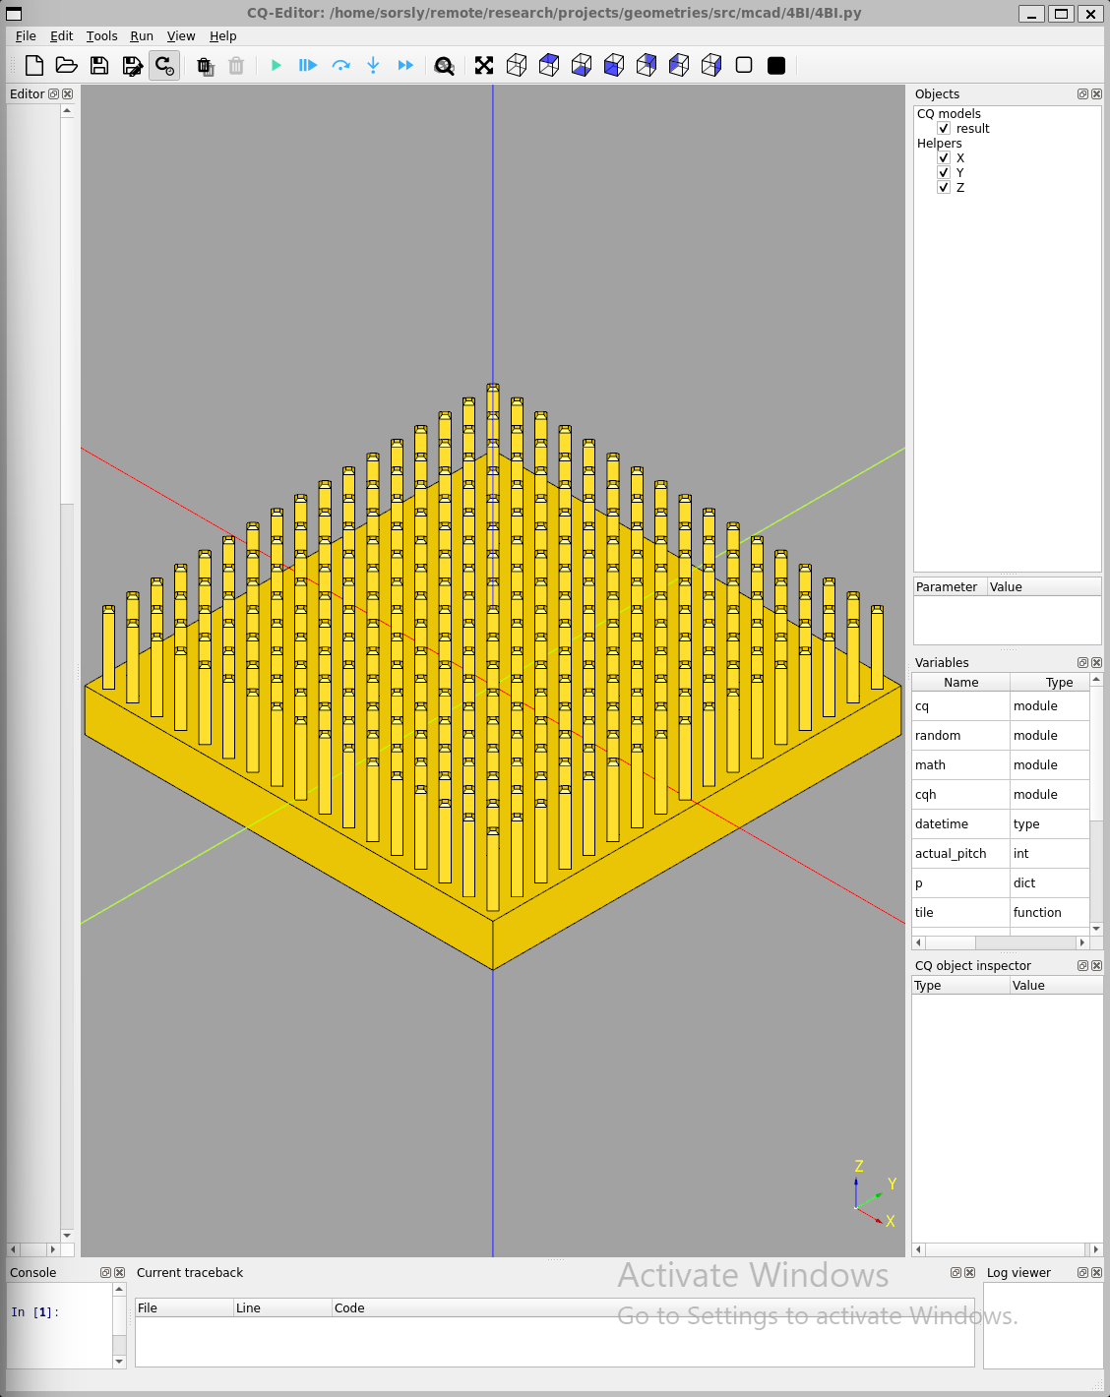Float the CQ object inspector panel

(x=1082, y=966)
